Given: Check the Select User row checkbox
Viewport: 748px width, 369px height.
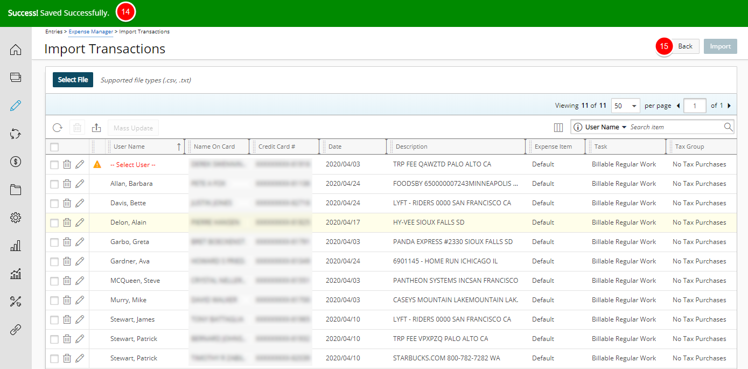Looking at the screenshot, I should 54,165.
